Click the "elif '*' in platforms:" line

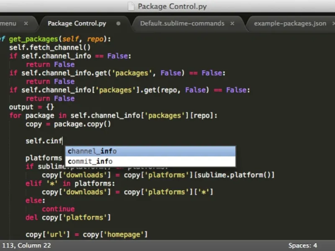tap(70, 184)
